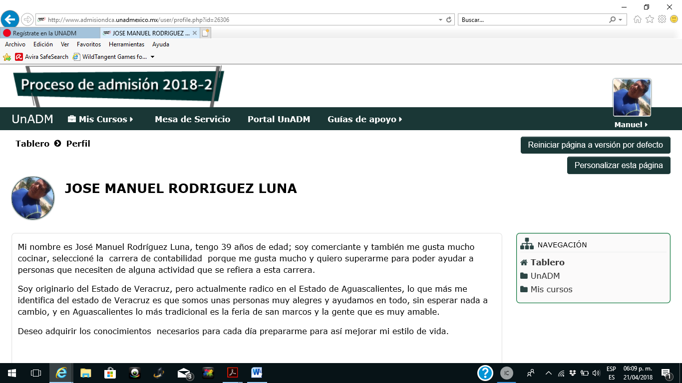The image size is (682, 383).
Task: Click Tablero in the Navegación block
Action: click(547, 262)
